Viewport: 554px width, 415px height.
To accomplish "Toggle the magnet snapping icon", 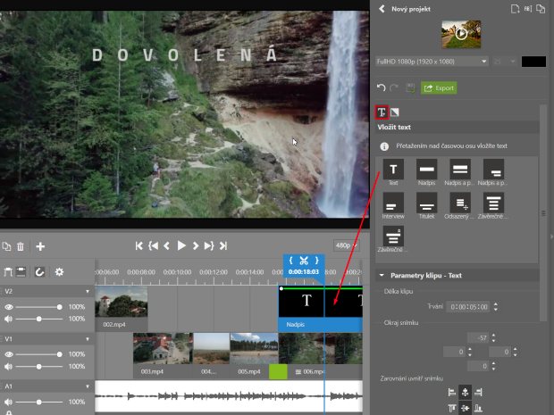I will (x=41, y=271).
